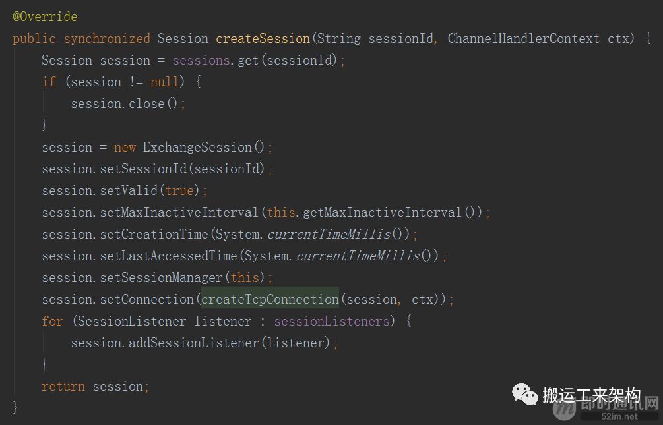Click the return keyword
This screenshot has width=663, height=425.
(63, 386)
